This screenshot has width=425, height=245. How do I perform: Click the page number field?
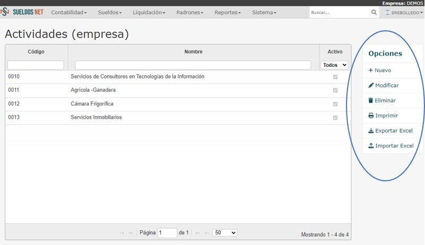click(167, 233)
